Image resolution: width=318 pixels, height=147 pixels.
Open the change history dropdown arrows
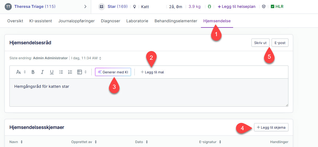[100, 58]
